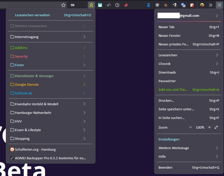Viewport: 224px width, 176px height.
Task: Open the Schulferien.org - Hamburg bookmark
Action: [51, 149]
